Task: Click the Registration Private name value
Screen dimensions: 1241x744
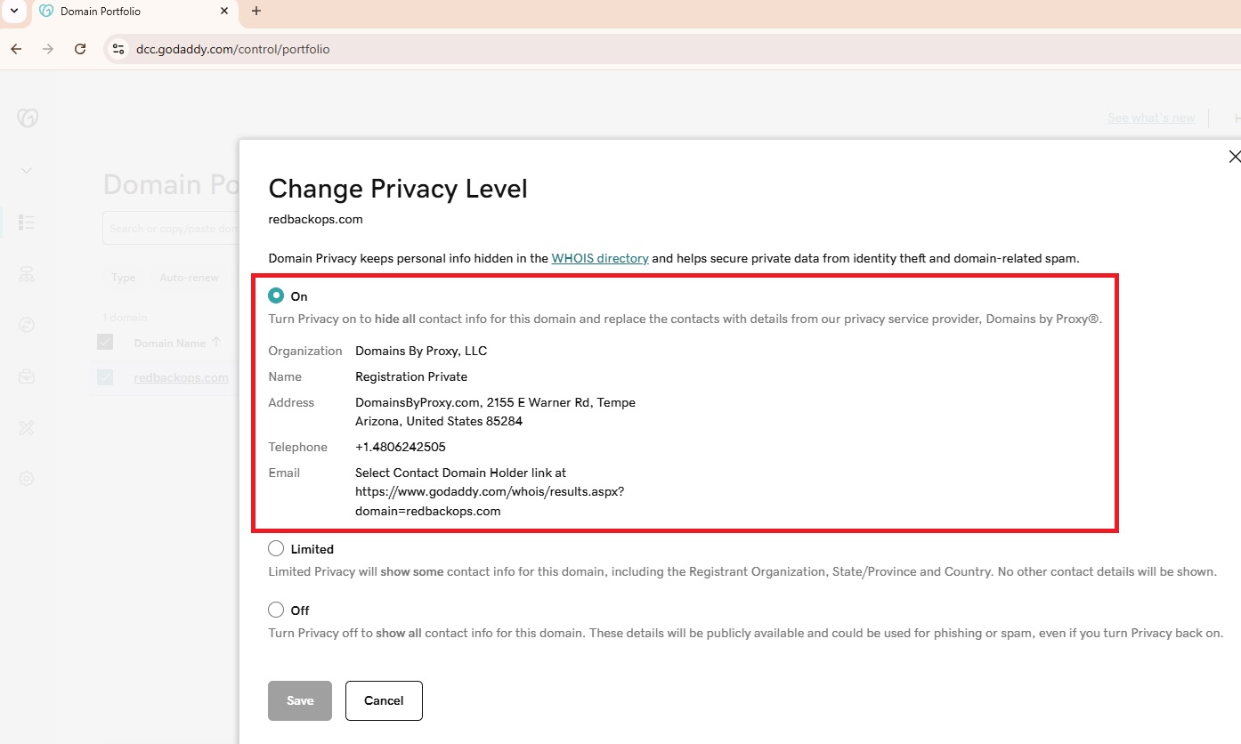Action: click(x=411, y=376)
